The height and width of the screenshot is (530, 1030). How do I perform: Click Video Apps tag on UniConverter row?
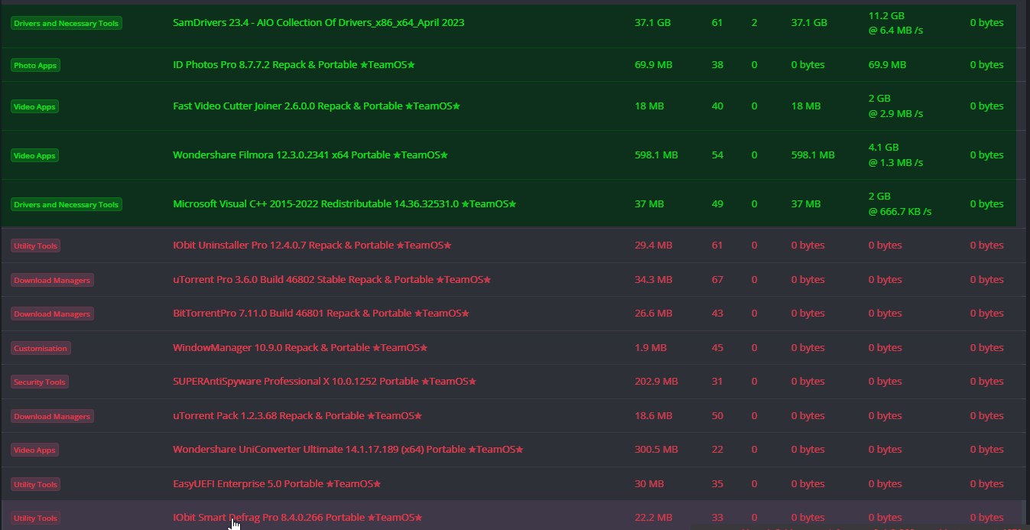click(x=35, y=450)
